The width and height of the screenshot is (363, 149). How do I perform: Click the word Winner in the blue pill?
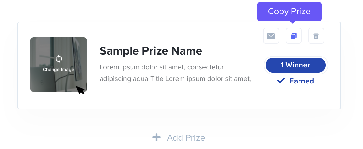298,65
